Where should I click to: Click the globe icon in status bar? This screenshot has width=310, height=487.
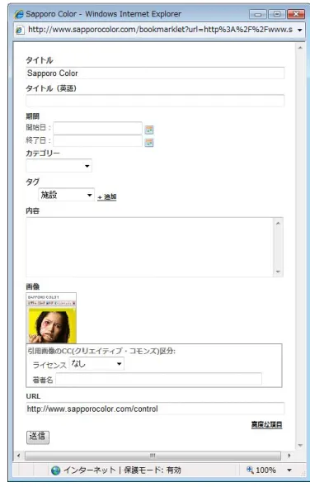tap(55, 470)
